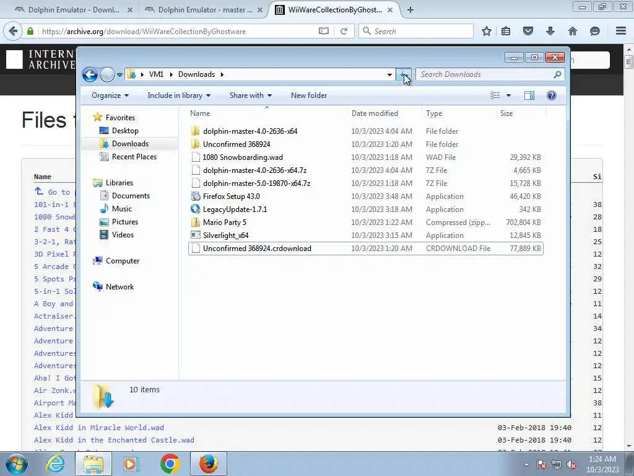The height and width of the screenshot is (476, 634).
Task: Open Share with menu
Action: pyautogui.click(x=251, y=95)
